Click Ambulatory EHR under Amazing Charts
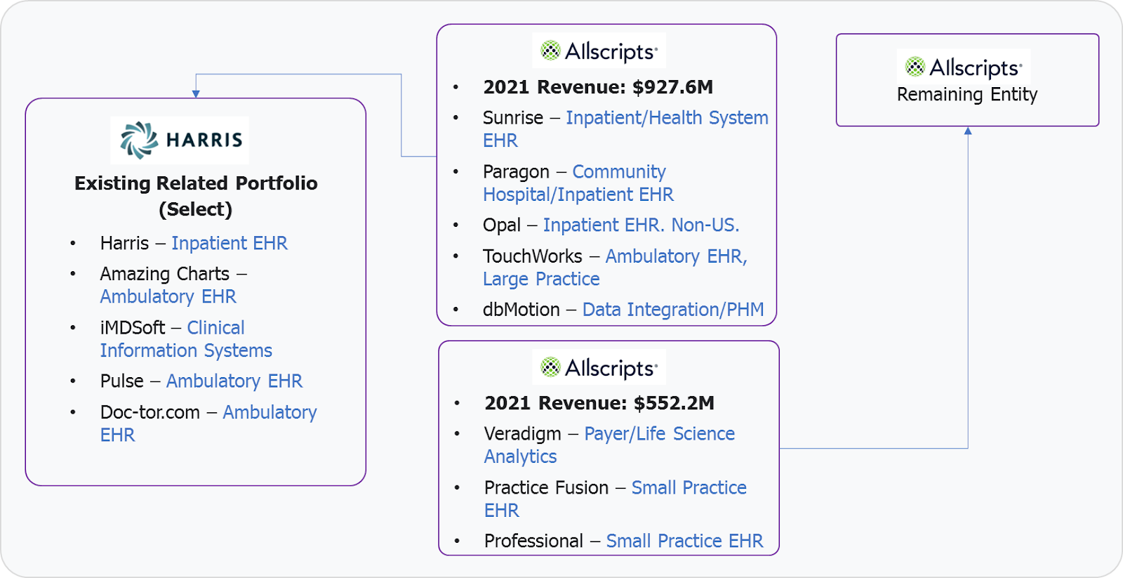The height and width of the screenshot is (578, 1123). click(168, 296)
